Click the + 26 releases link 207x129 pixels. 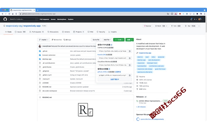tap(141, 107)
